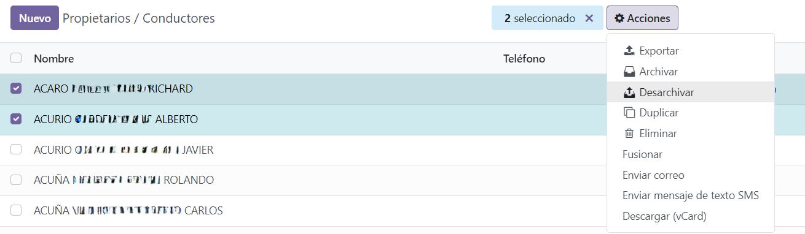Sort by the Nombre column header
This screenshot has height=234, width=805.
(x=54, y=59)
